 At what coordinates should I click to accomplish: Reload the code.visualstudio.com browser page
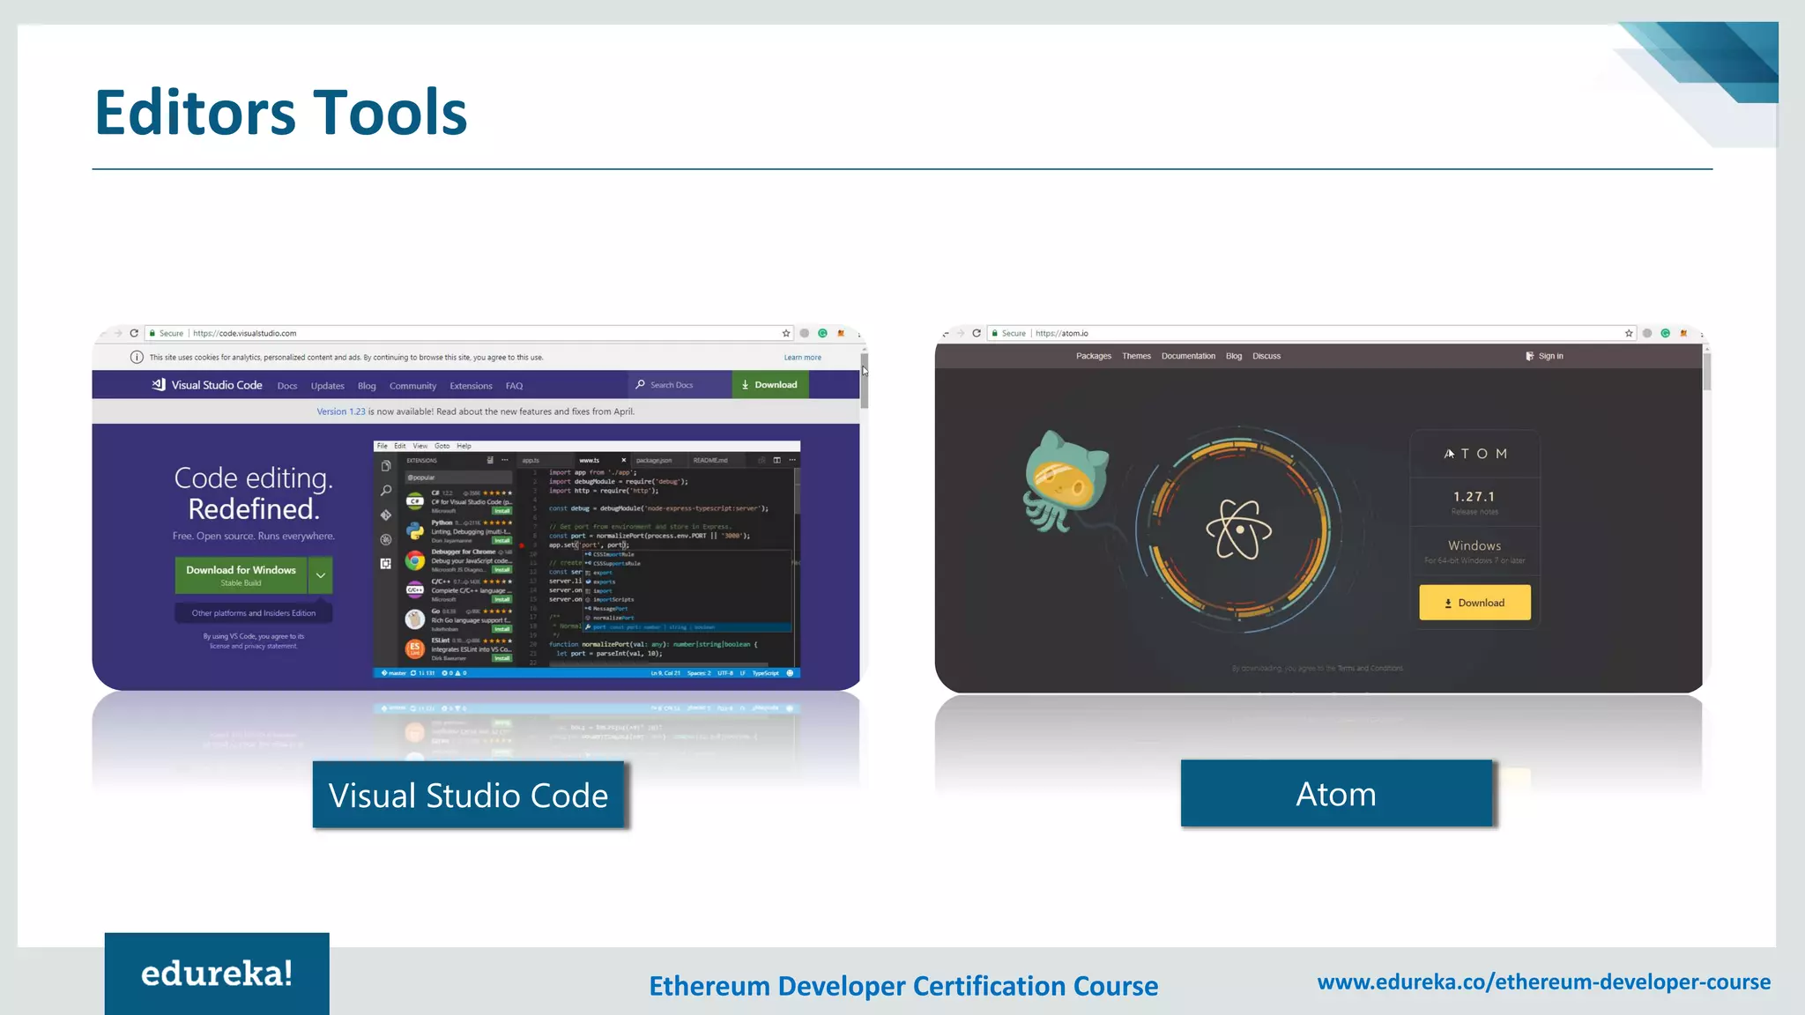point(134,333)
